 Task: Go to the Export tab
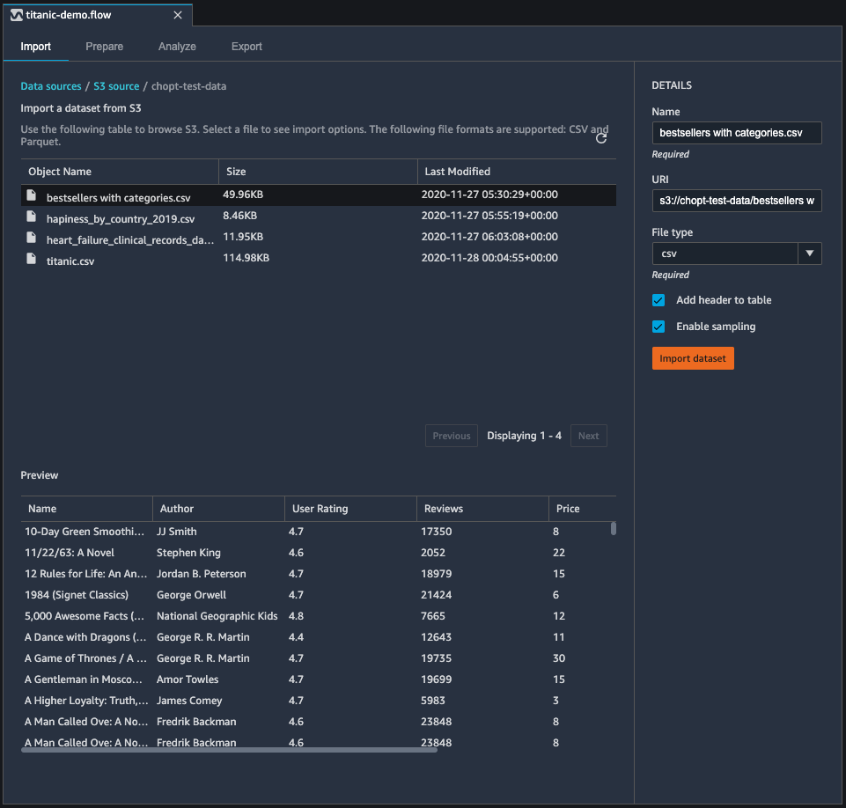[x=246, y=47]
